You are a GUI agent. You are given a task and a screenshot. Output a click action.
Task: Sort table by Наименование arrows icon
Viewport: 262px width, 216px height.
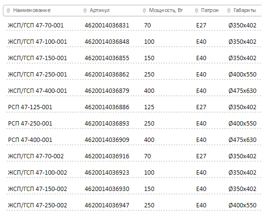8,11
